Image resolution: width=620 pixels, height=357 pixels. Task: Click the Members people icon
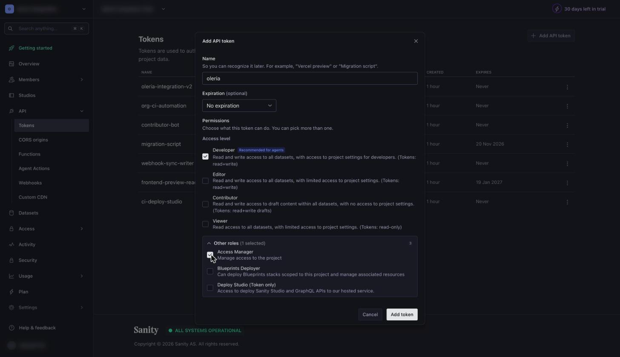point(11,80)
